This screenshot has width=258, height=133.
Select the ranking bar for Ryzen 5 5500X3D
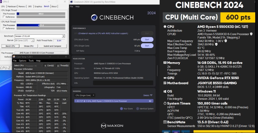pos(114,101)
